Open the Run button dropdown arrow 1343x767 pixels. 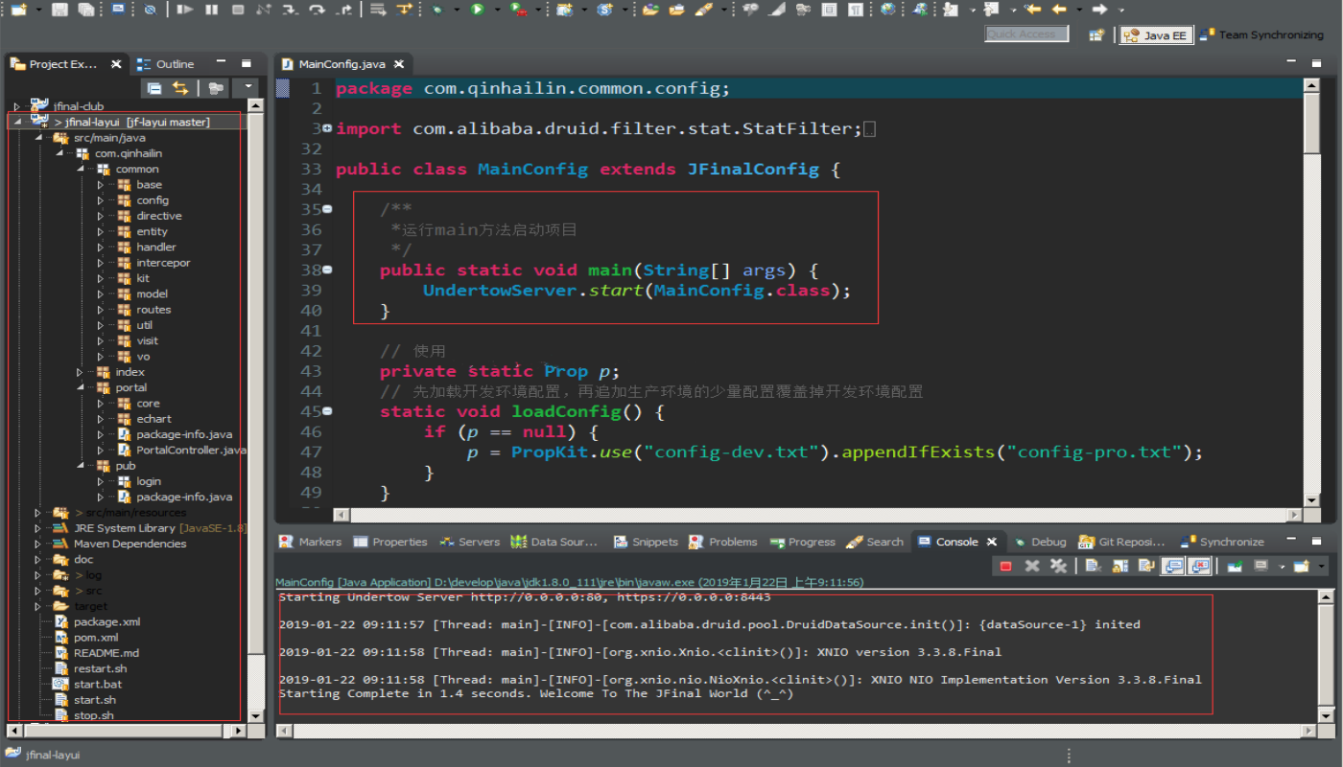(x=497, y=10)
